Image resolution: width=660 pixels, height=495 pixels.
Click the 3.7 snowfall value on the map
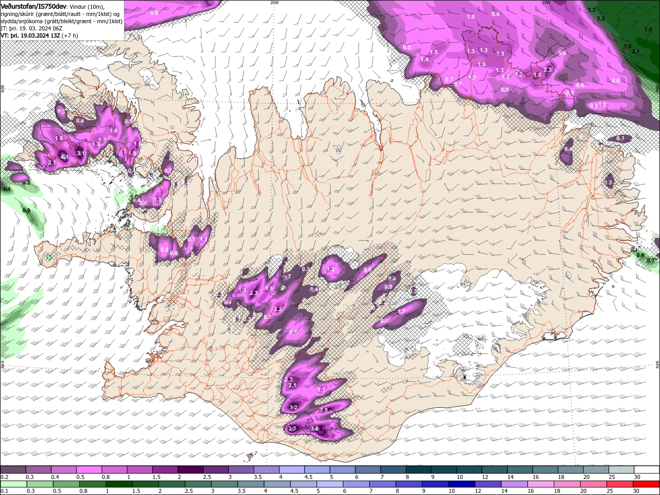[292, 429]
